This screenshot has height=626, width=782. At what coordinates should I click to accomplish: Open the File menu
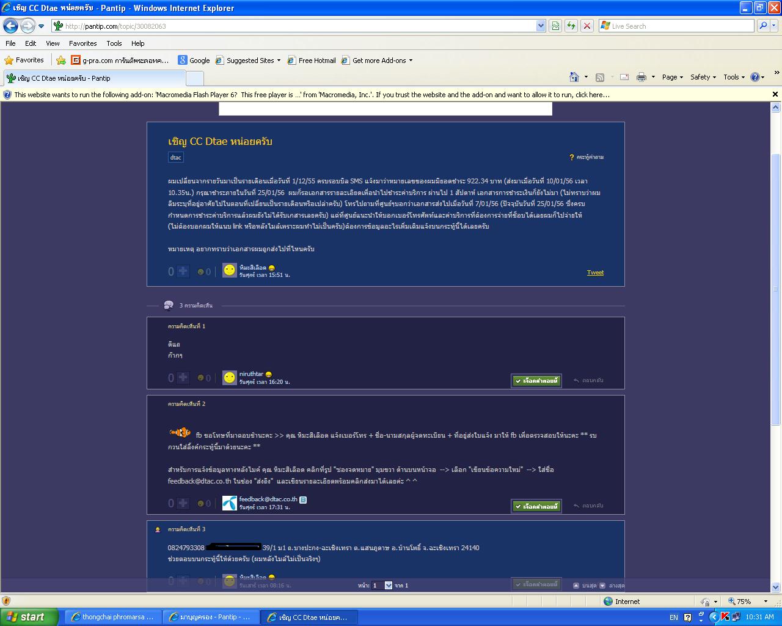(10, 43)
